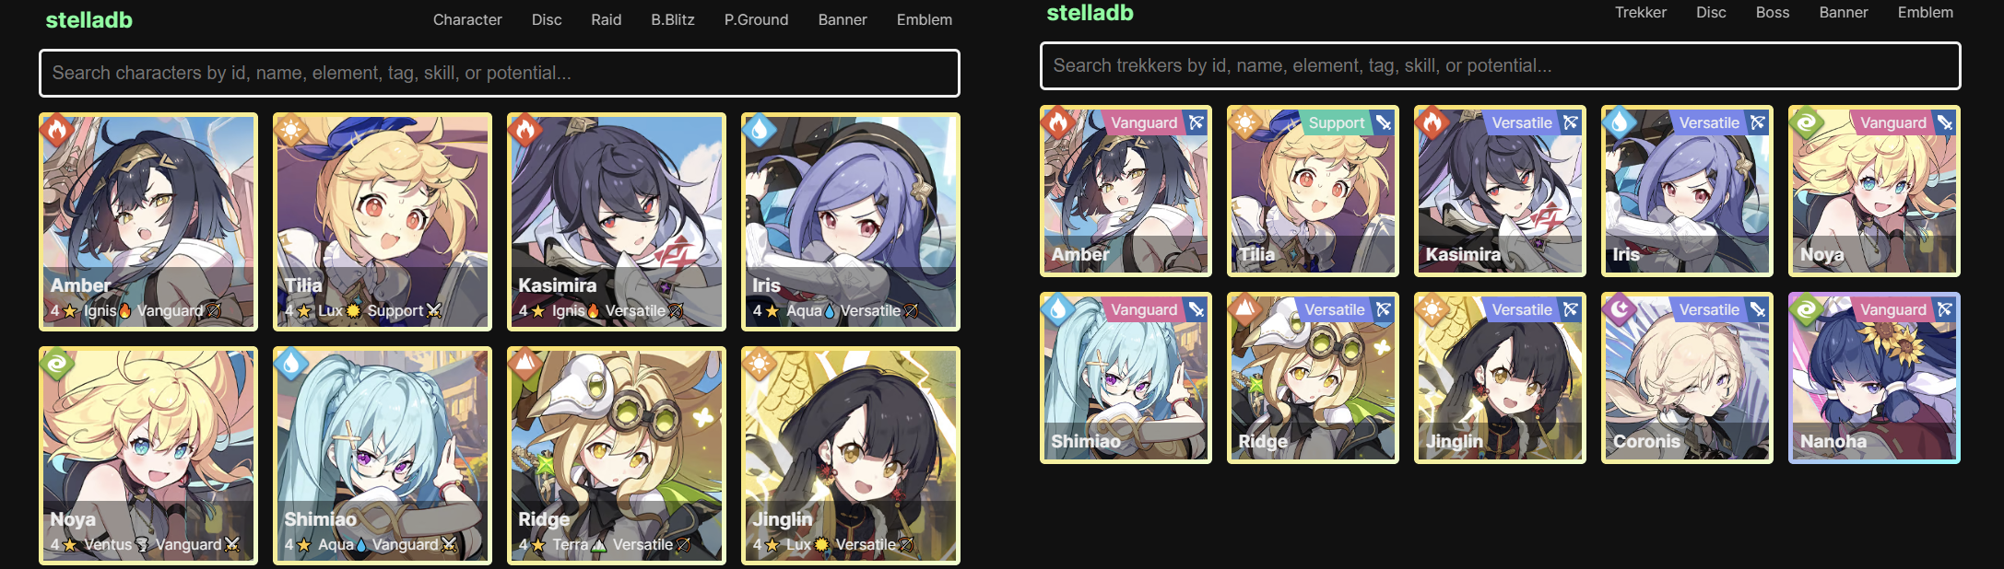Click the moon element icon on Coronis card

click(1619, 308)
